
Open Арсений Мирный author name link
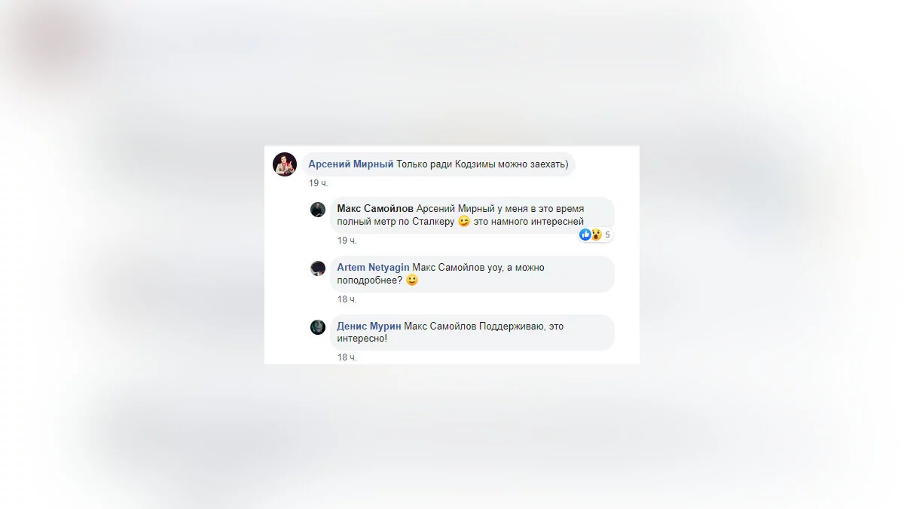pos(351,164)
